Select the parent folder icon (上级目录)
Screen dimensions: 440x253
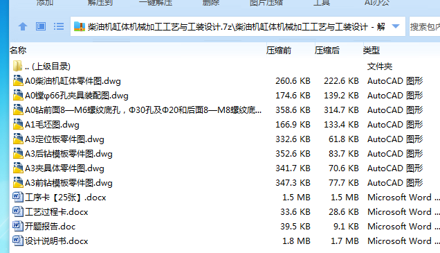coord(17,66)
